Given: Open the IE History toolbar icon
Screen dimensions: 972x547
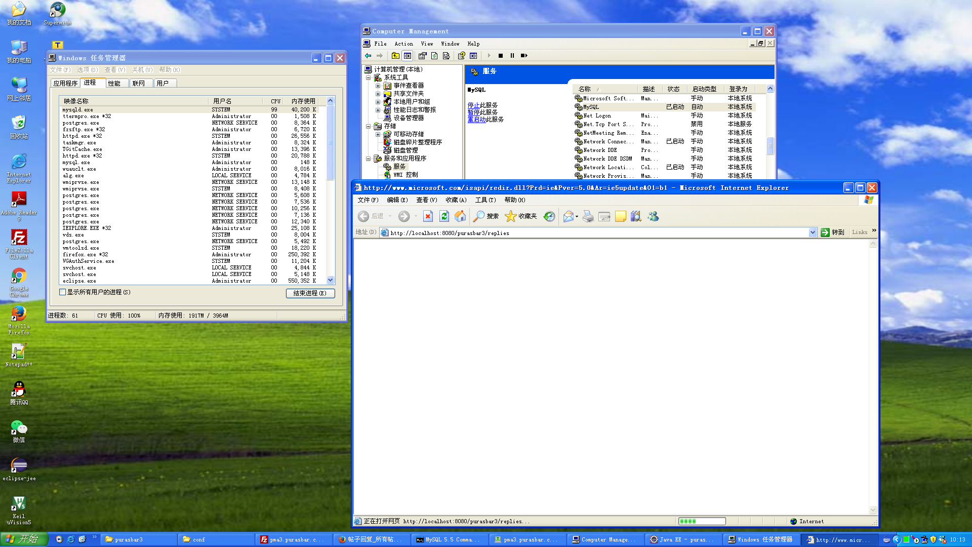Looking at the screenshot, I should pos(549,217).
